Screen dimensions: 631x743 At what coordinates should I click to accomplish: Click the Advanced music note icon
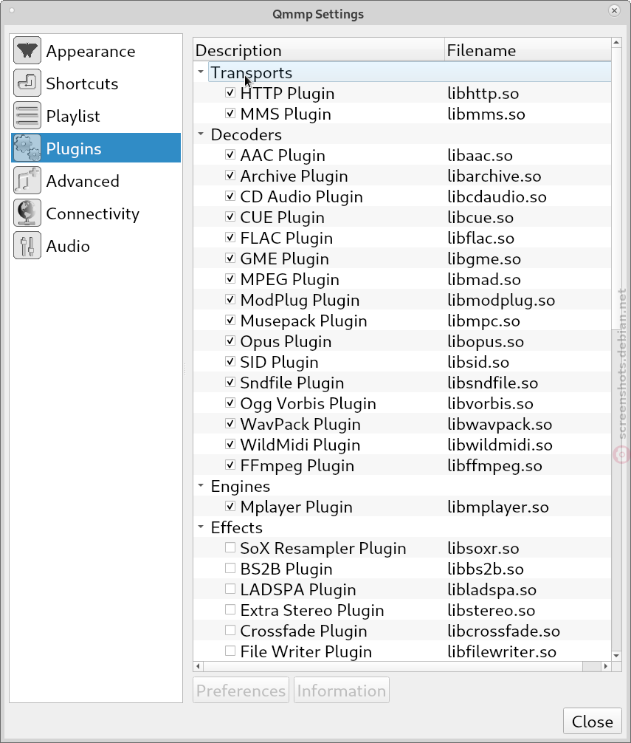pos(27,180)
